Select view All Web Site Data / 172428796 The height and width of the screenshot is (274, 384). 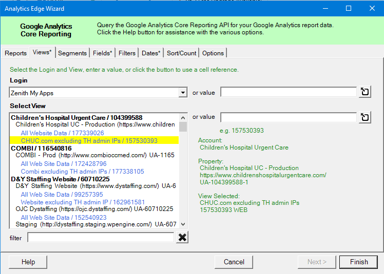point(64,164)
